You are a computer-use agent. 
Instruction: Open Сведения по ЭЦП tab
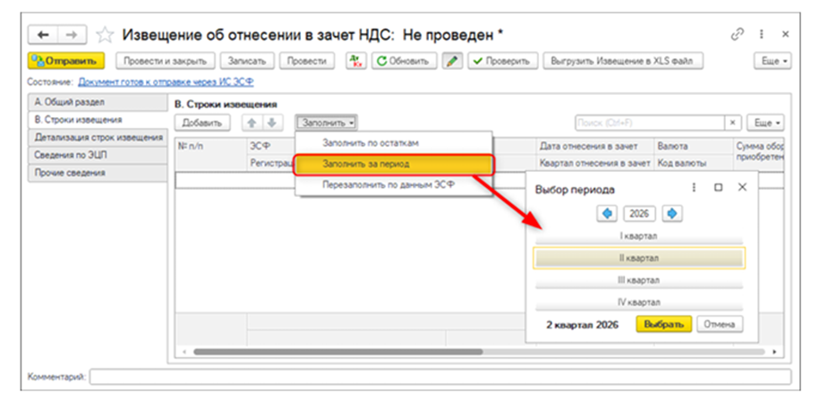click(98, 156)
